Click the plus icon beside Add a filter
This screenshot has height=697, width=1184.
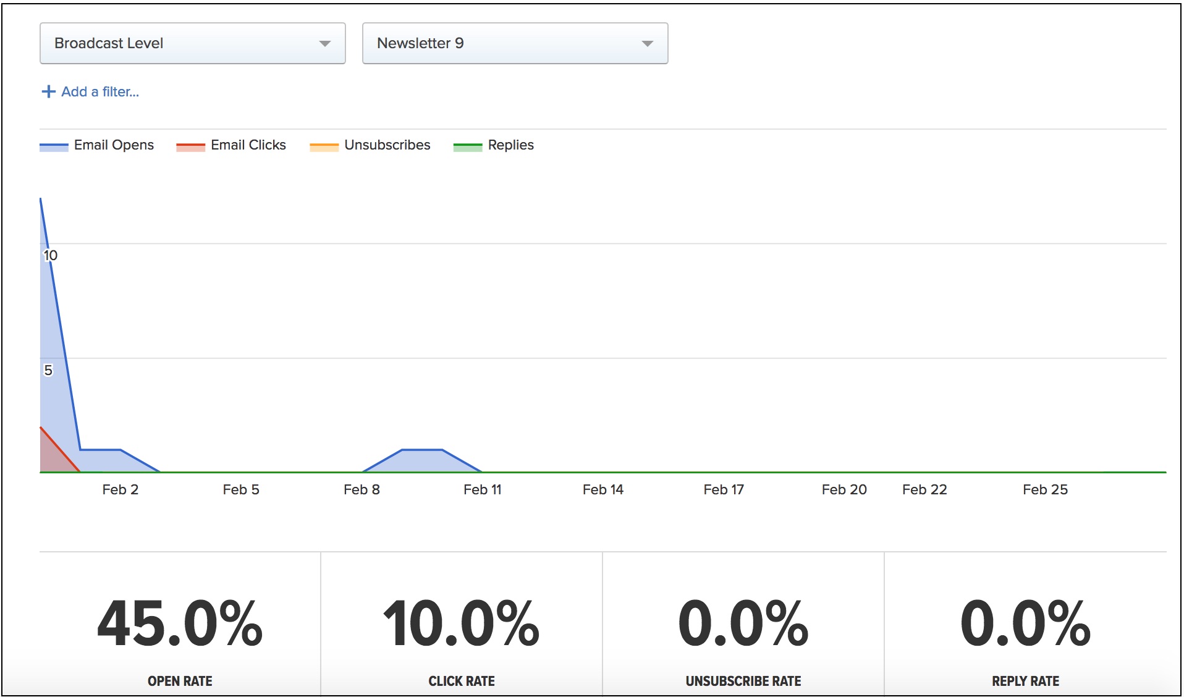click(48, 91)
